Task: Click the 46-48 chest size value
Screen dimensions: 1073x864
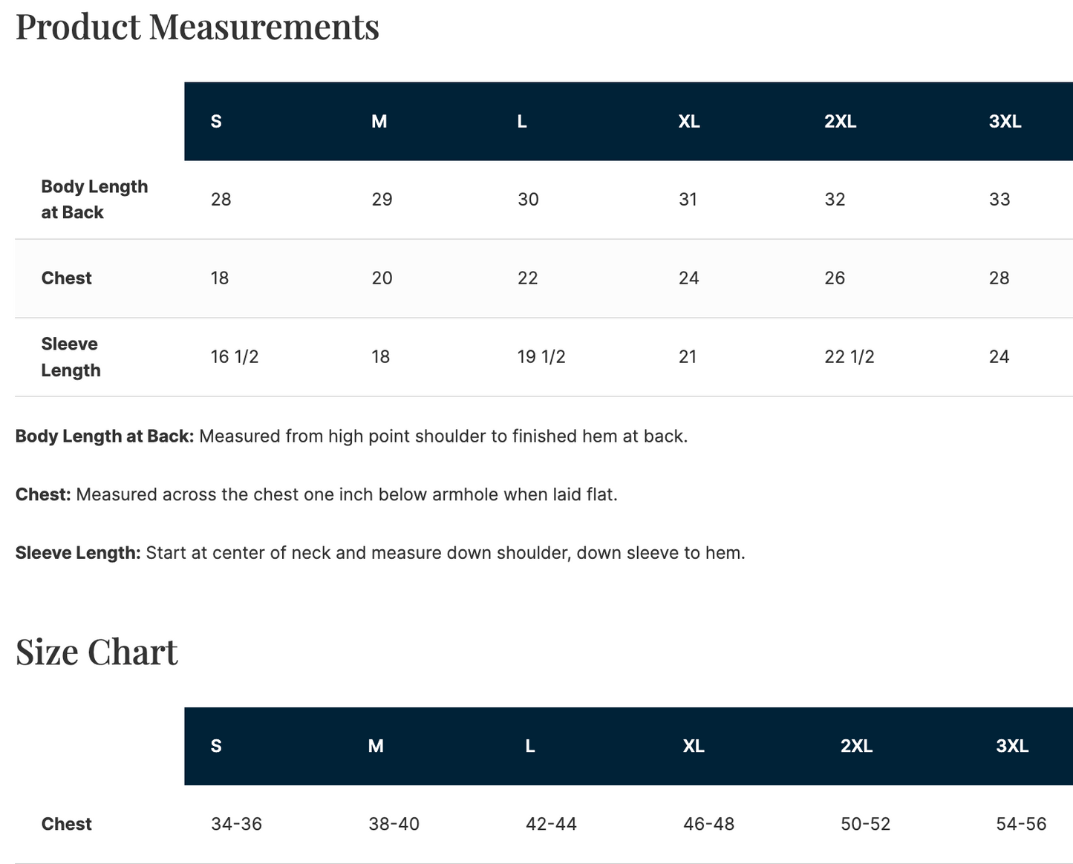Action: [x=708, y=824]
